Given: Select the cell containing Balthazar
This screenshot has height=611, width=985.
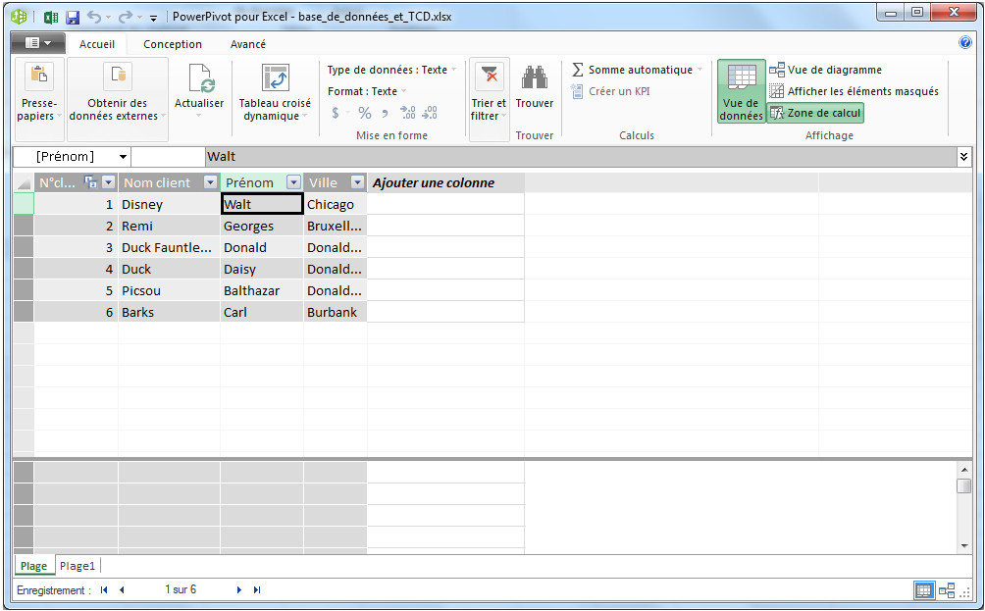Looking at the screenshot, I should [x=261, y=290].
